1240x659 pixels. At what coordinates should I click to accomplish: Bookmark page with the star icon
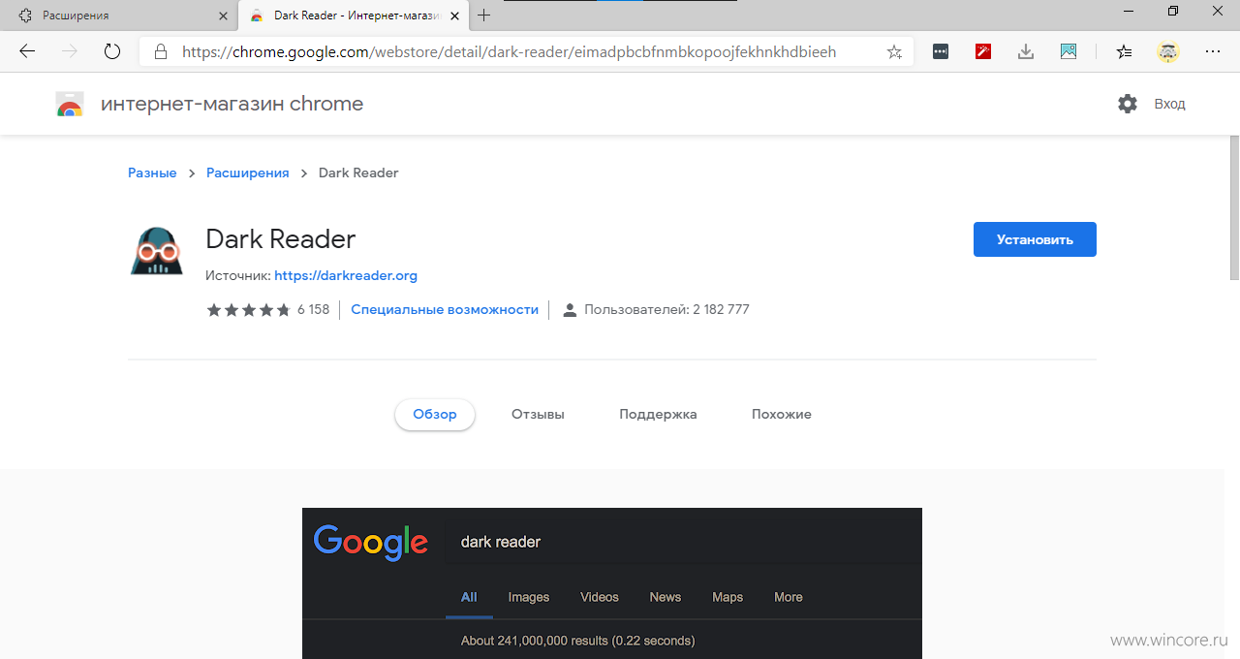coord(894,51)
